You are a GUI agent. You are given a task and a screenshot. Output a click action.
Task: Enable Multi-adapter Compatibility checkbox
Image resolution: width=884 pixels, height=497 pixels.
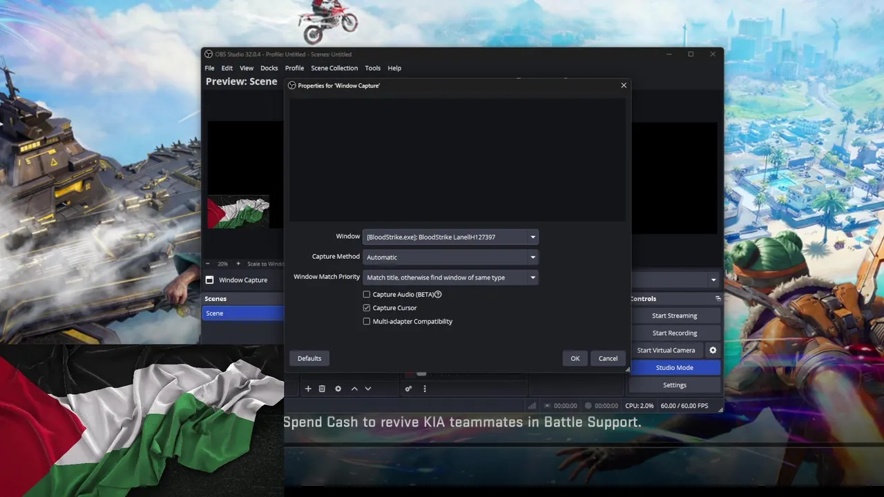(x=367, y=321)
